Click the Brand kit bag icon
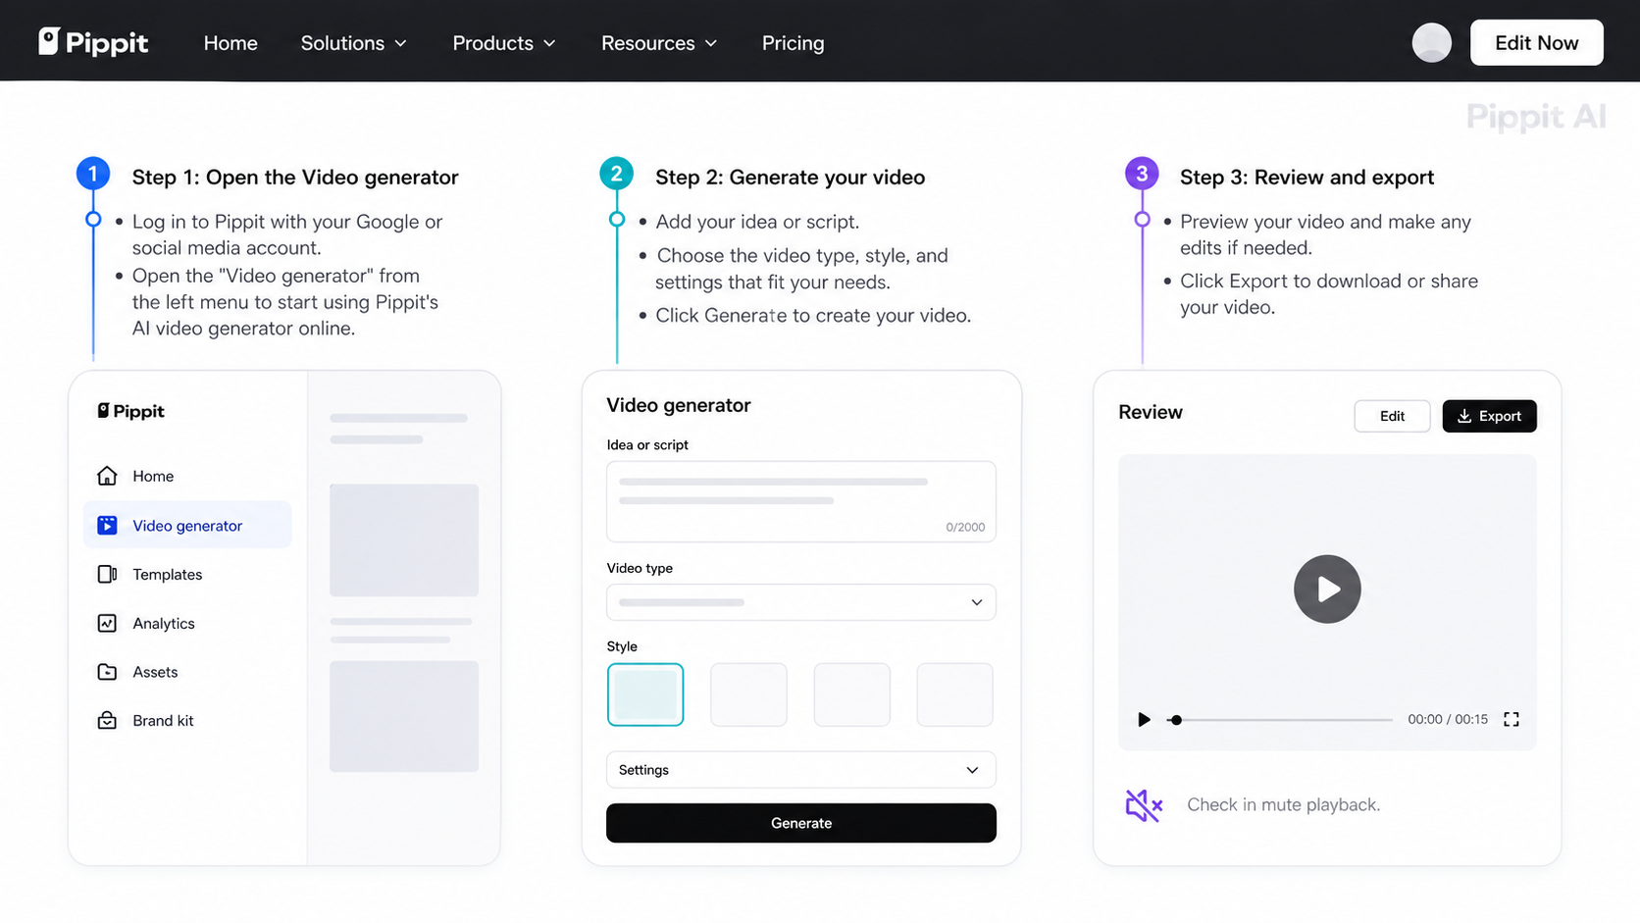This screenshot has width=1640, height=923. click(107, 720)
